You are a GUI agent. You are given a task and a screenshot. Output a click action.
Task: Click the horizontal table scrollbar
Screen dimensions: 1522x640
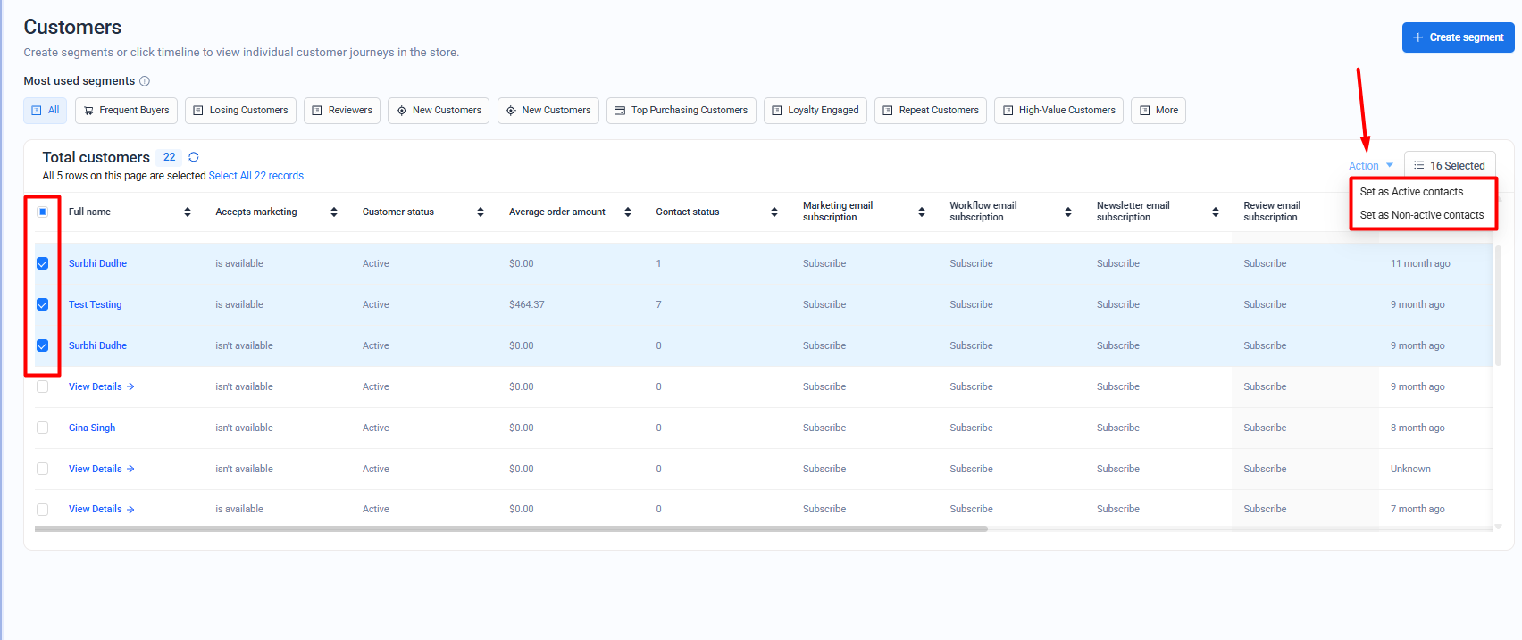coord(511,528)
